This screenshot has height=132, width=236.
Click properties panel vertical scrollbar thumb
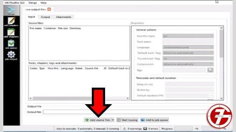point(221,43)
